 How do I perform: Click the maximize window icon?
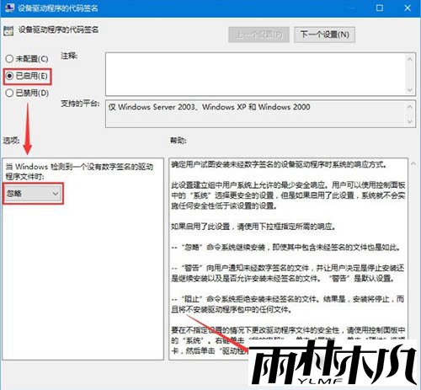coord(380,8)
